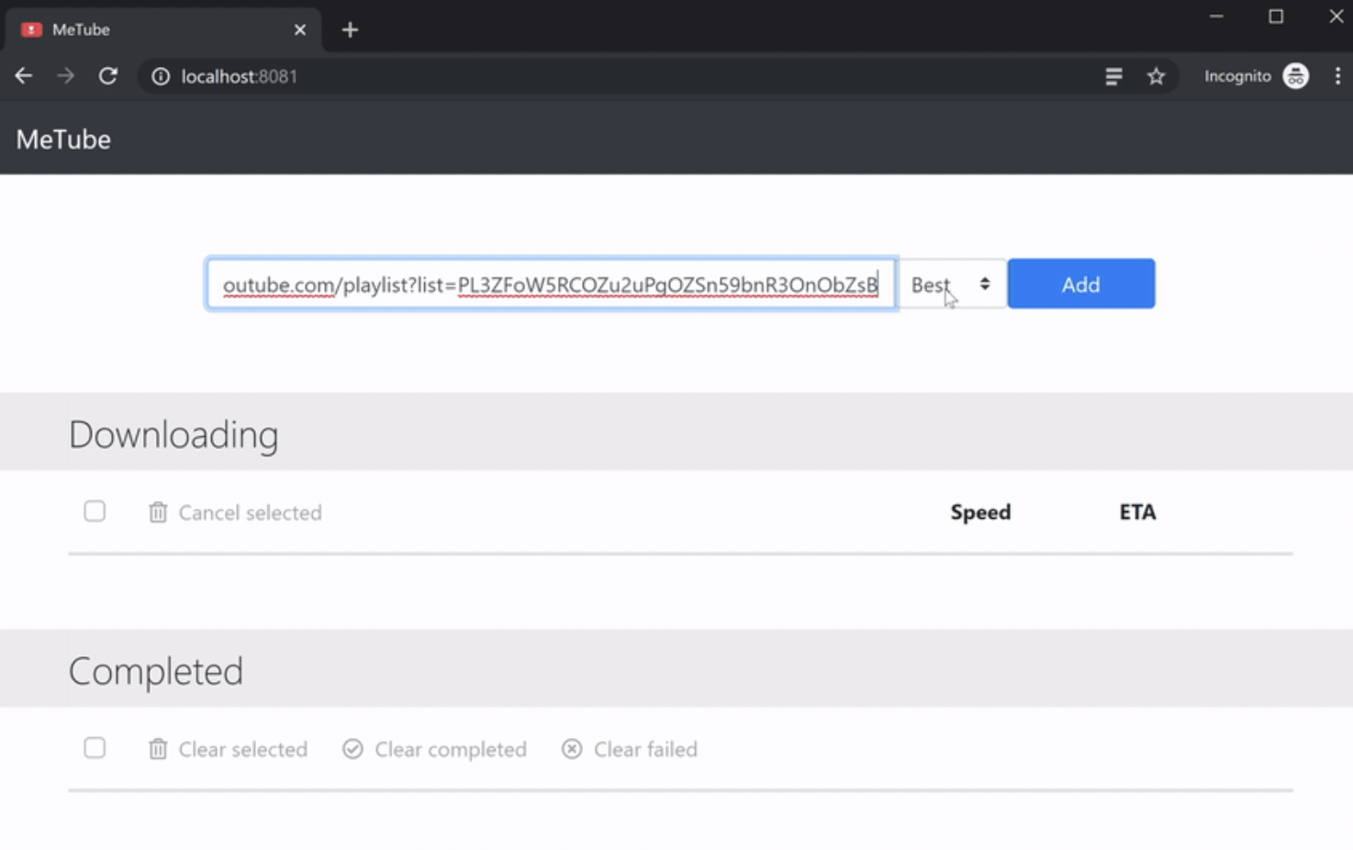This screenshot has width=1353, height=850.
Task: Click the browser back arrow
Action: click(x=23, y=75)
